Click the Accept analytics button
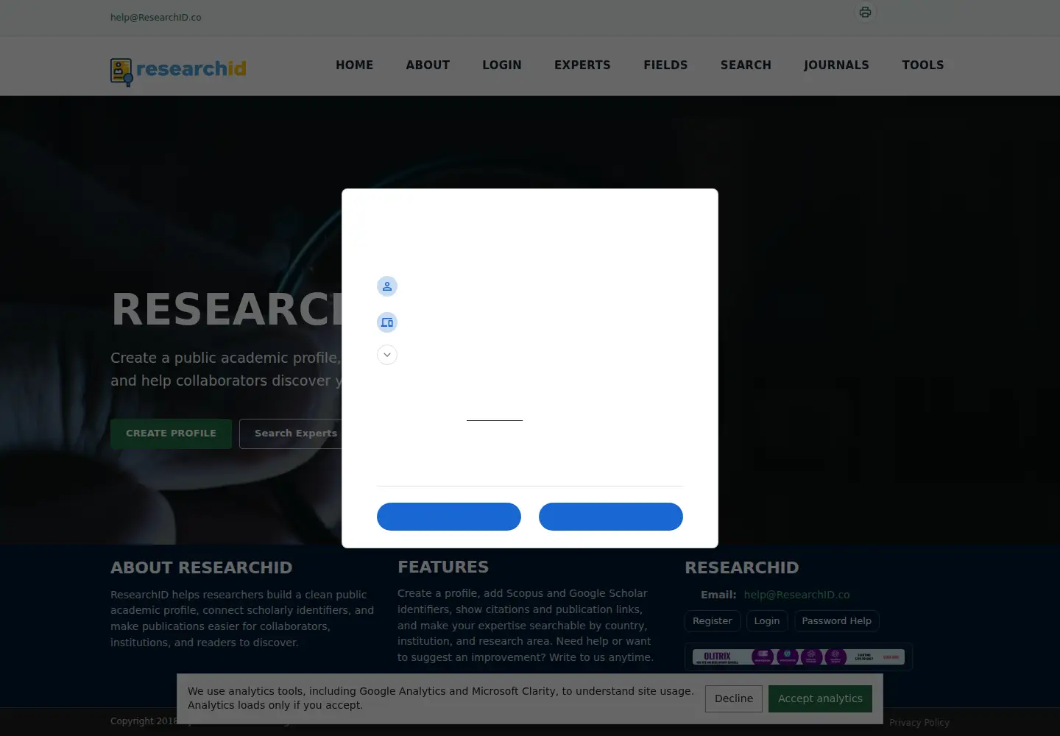This screenshot has width=1060, height=736. [820, 698]
